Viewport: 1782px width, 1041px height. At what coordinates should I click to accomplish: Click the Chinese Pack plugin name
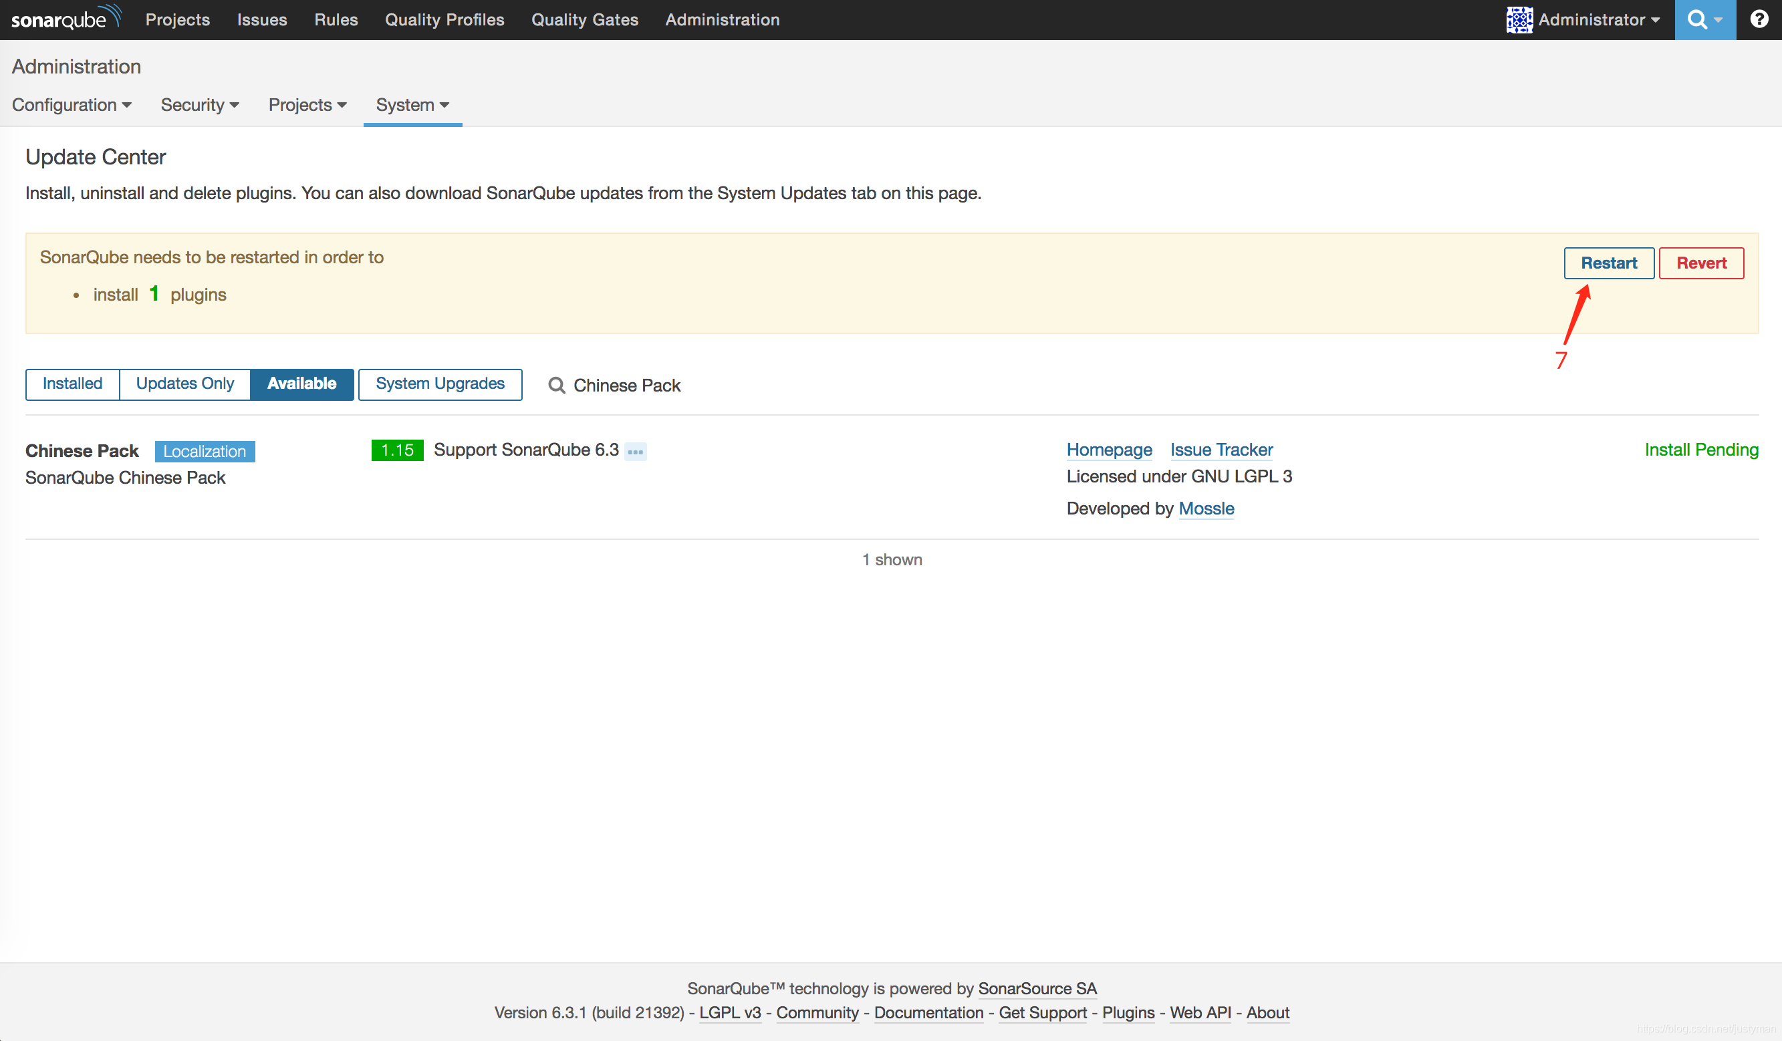point(82,451)
